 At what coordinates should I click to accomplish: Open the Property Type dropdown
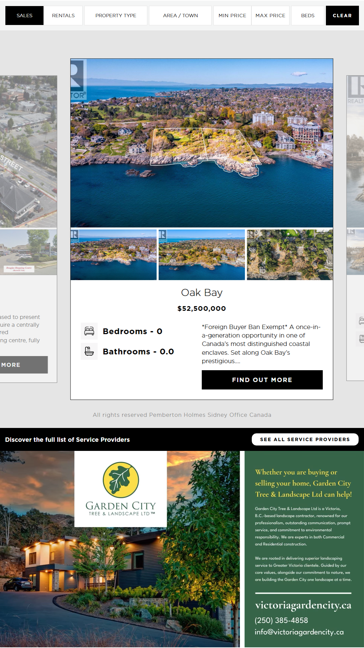(x=116, y=16)
